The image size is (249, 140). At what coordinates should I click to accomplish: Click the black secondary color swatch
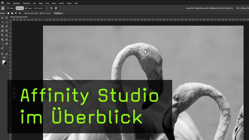click(5, 63)
